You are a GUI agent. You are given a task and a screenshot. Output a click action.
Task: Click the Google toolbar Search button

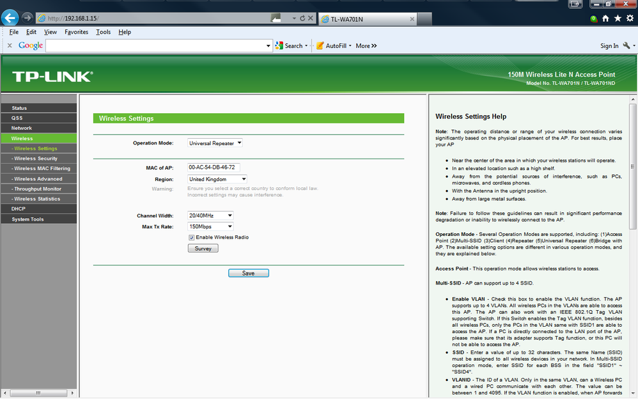pyautogui.click(x=291, y=45)
